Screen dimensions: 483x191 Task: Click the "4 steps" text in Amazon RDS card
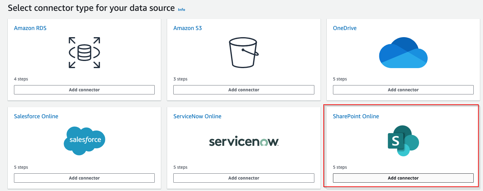[x=21, y=79]
